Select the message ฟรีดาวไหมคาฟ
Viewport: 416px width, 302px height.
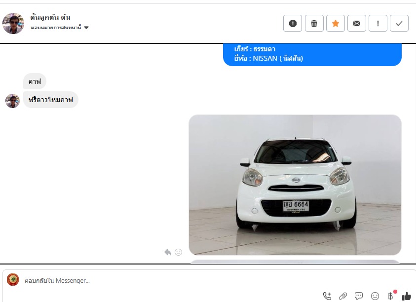click(51, 100)
